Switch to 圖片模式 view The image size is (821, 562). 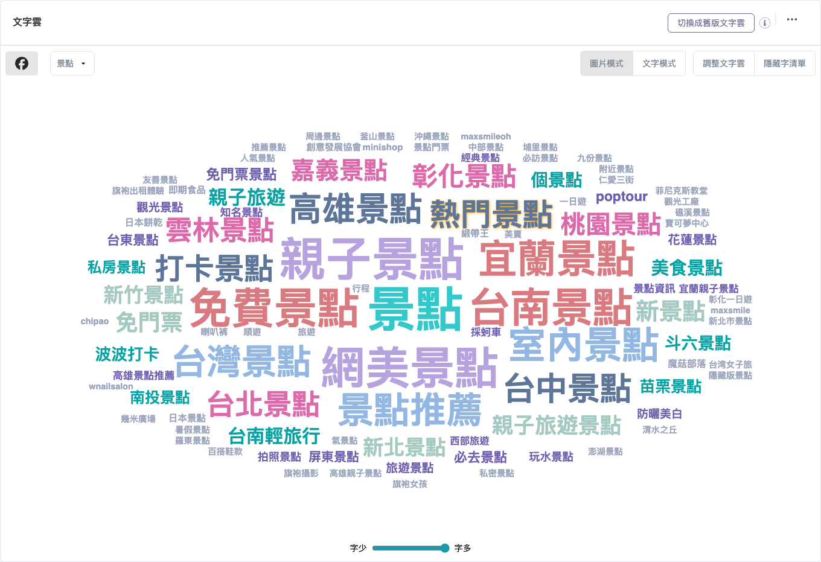pos(607,63)
